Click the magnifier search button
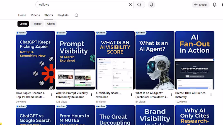Viewport: 223px width, 125px height. point(139,5)
